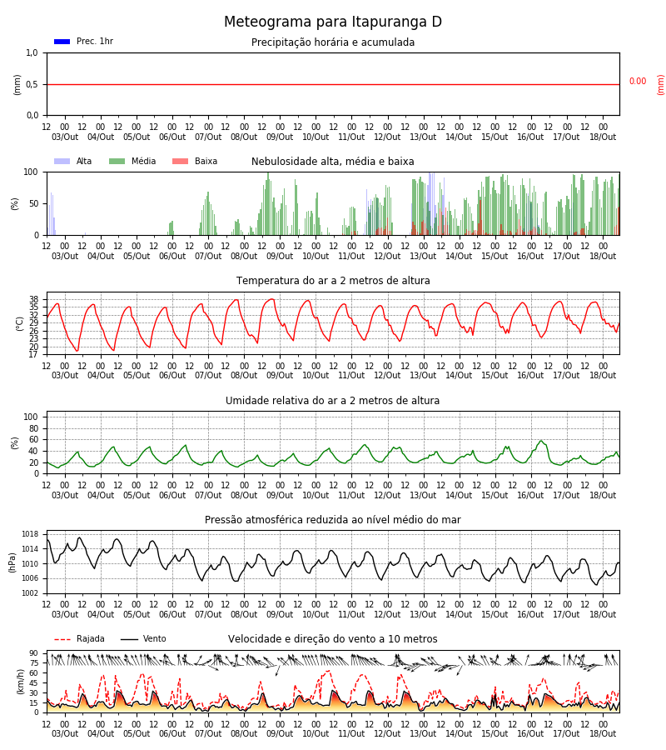
Task: Click the Umidade relativa do ar chart title
Action: [333, 400]
